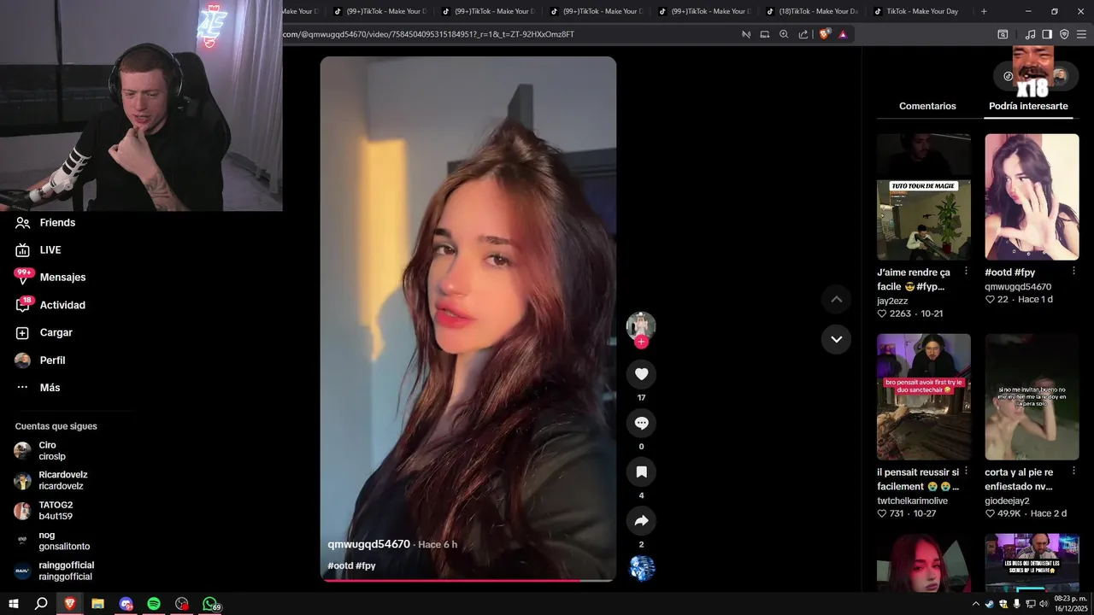Open Mensajes in the sidebar

coord(62,278)
